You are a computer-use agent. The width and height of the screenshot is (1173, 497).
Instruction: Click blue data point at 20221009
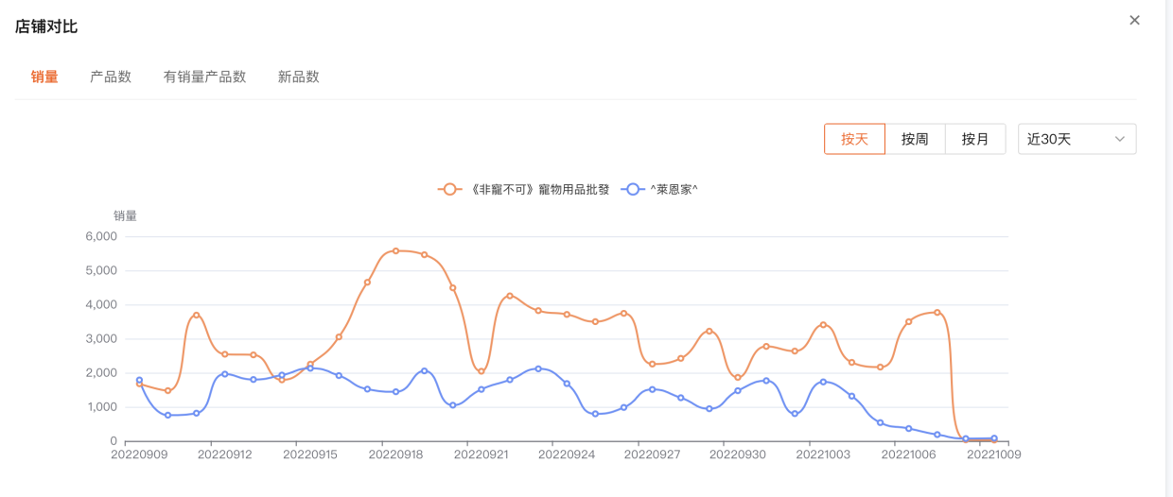[x=994, y=437]
